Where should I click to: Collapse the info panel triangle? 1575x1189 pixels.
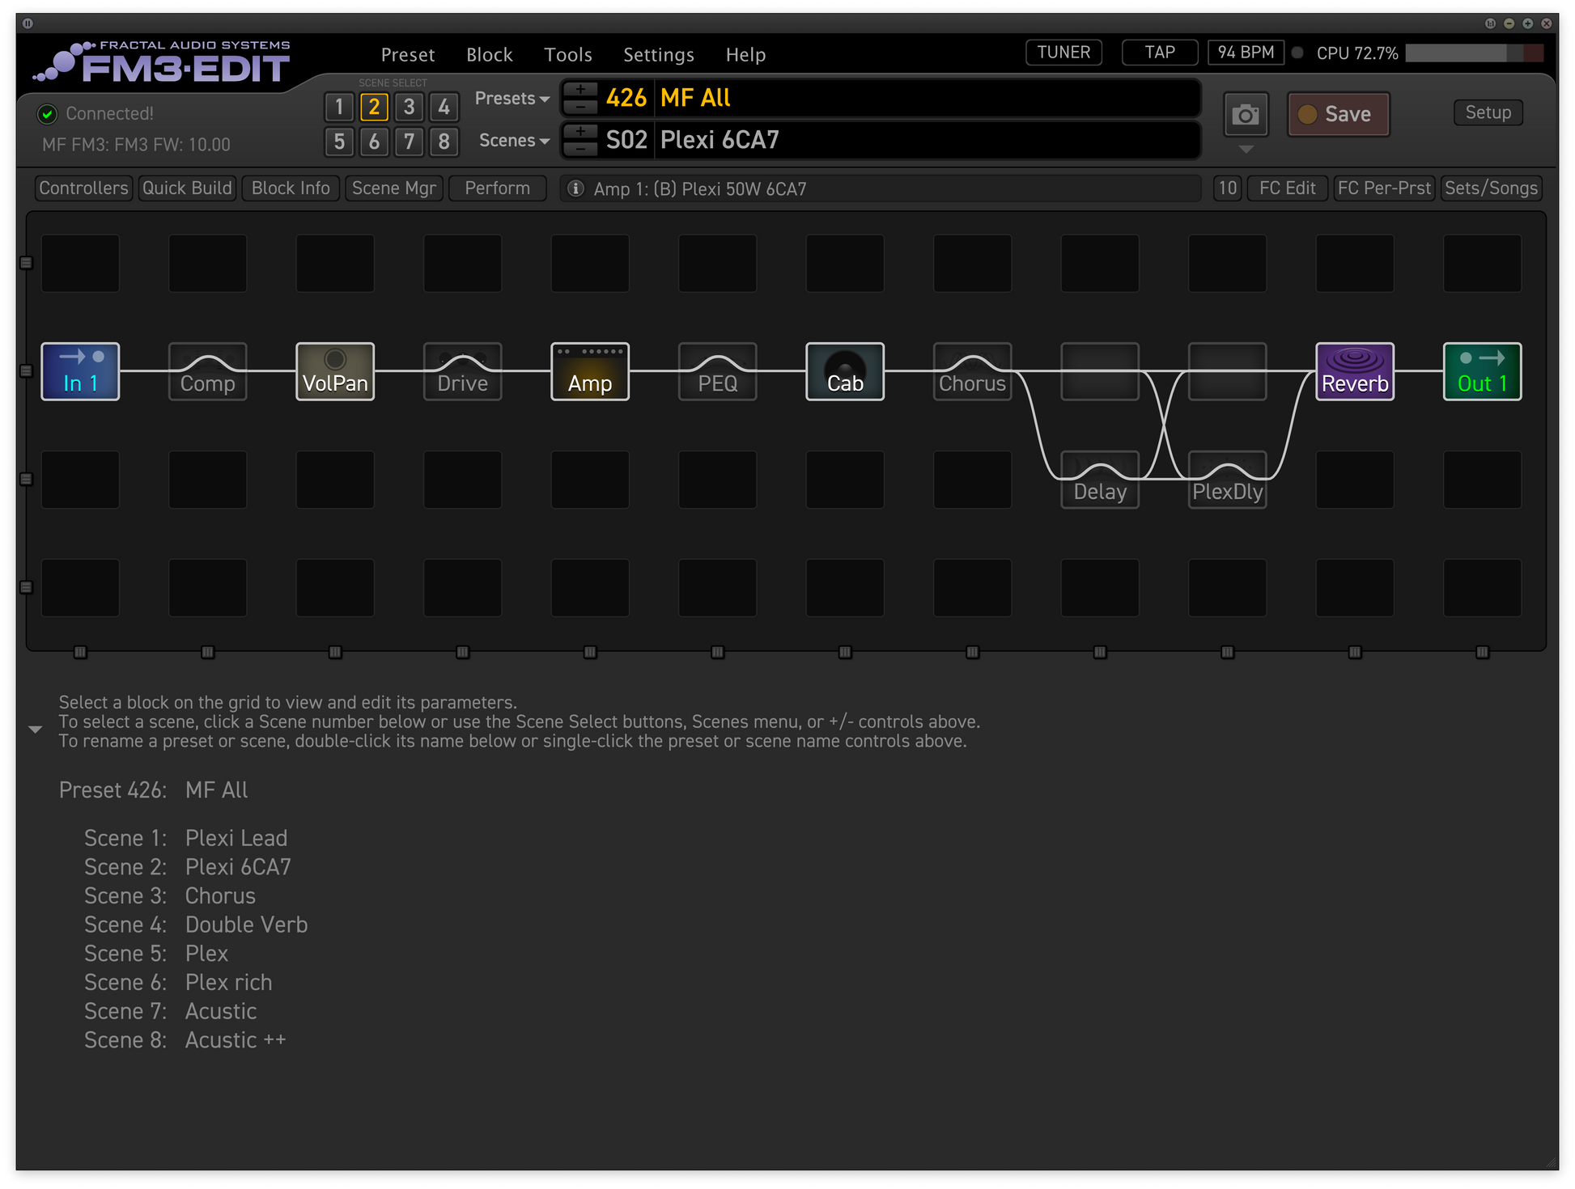pos(35,729)
